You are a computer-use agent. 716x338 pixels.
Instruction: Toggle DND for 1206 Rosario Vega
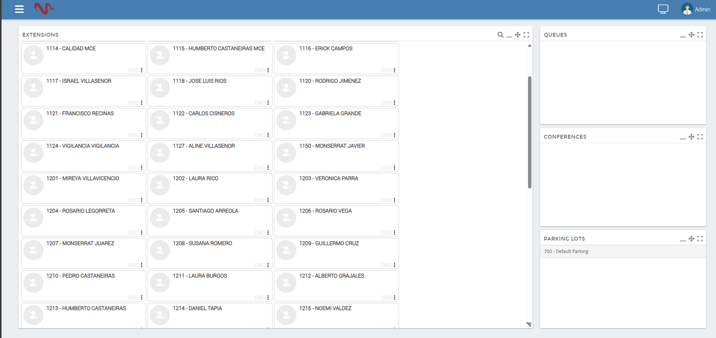pyautogui.click(x=386, y=233)
